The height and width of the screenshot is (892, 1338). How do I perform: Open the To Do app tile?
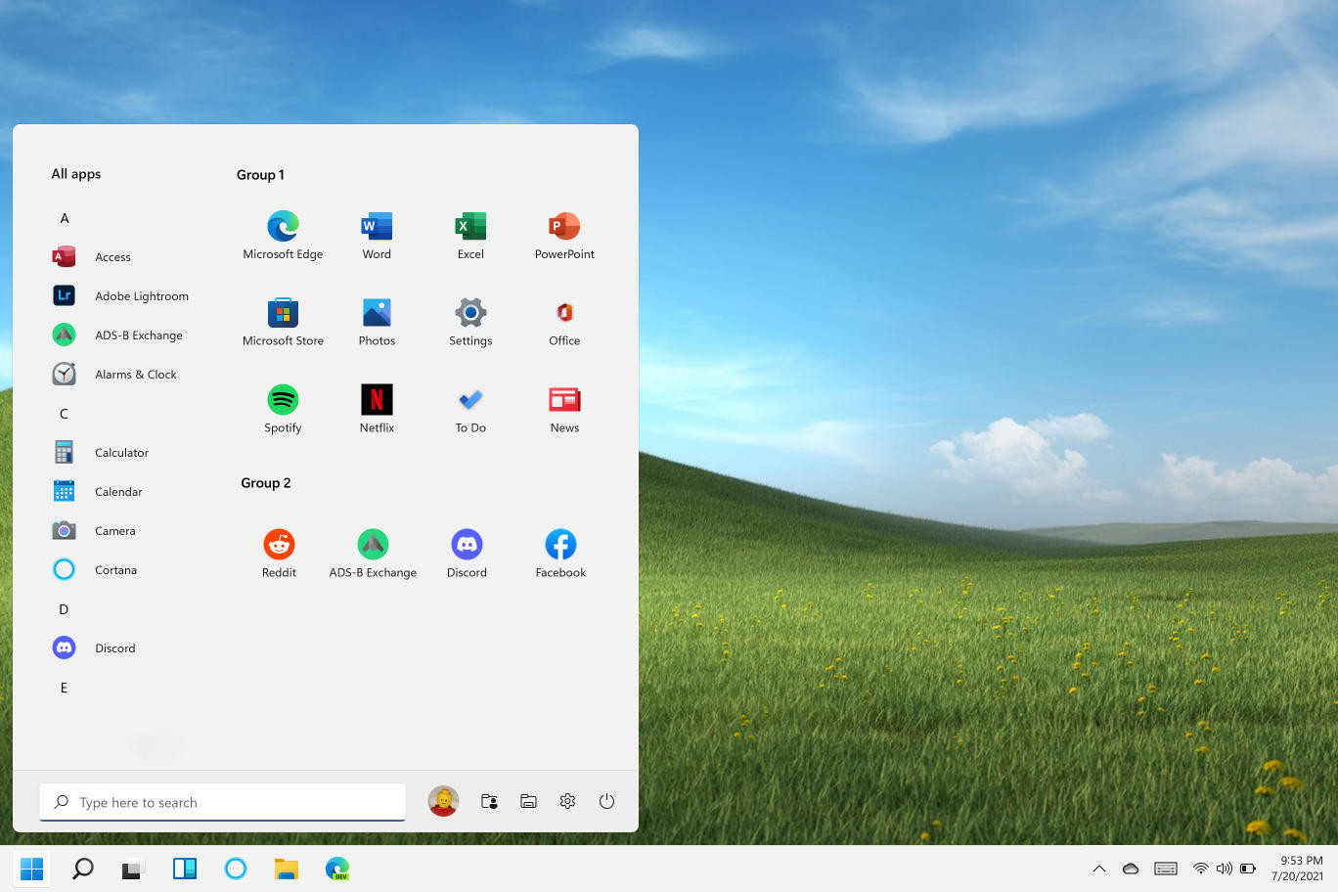pos(470,409)
